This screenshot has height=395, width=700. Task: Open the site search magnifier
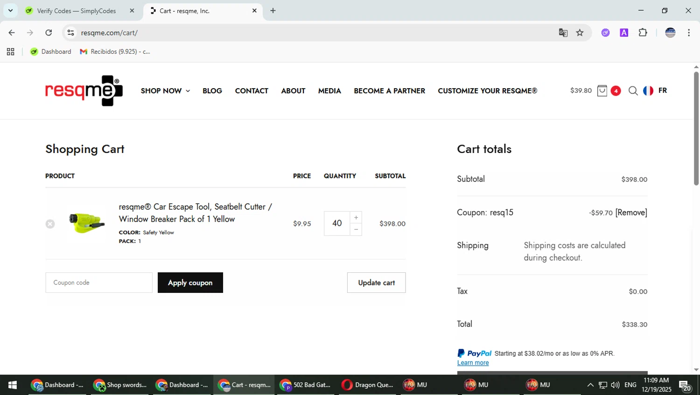[x=633, y=91]
